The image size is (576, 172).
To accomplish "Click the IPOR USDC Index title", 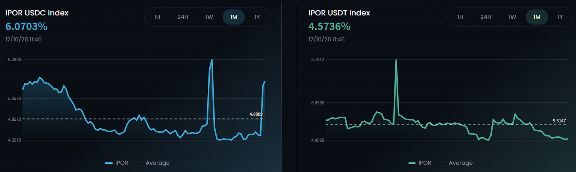I will (37, 13).
